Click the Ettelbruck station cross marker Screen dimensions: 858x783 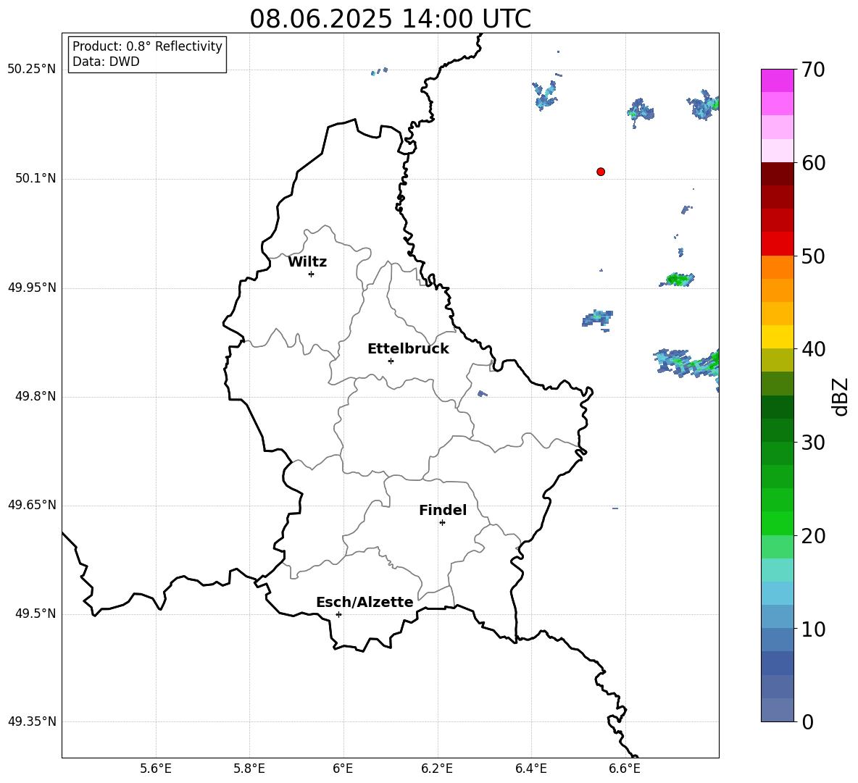pos(391,361)
